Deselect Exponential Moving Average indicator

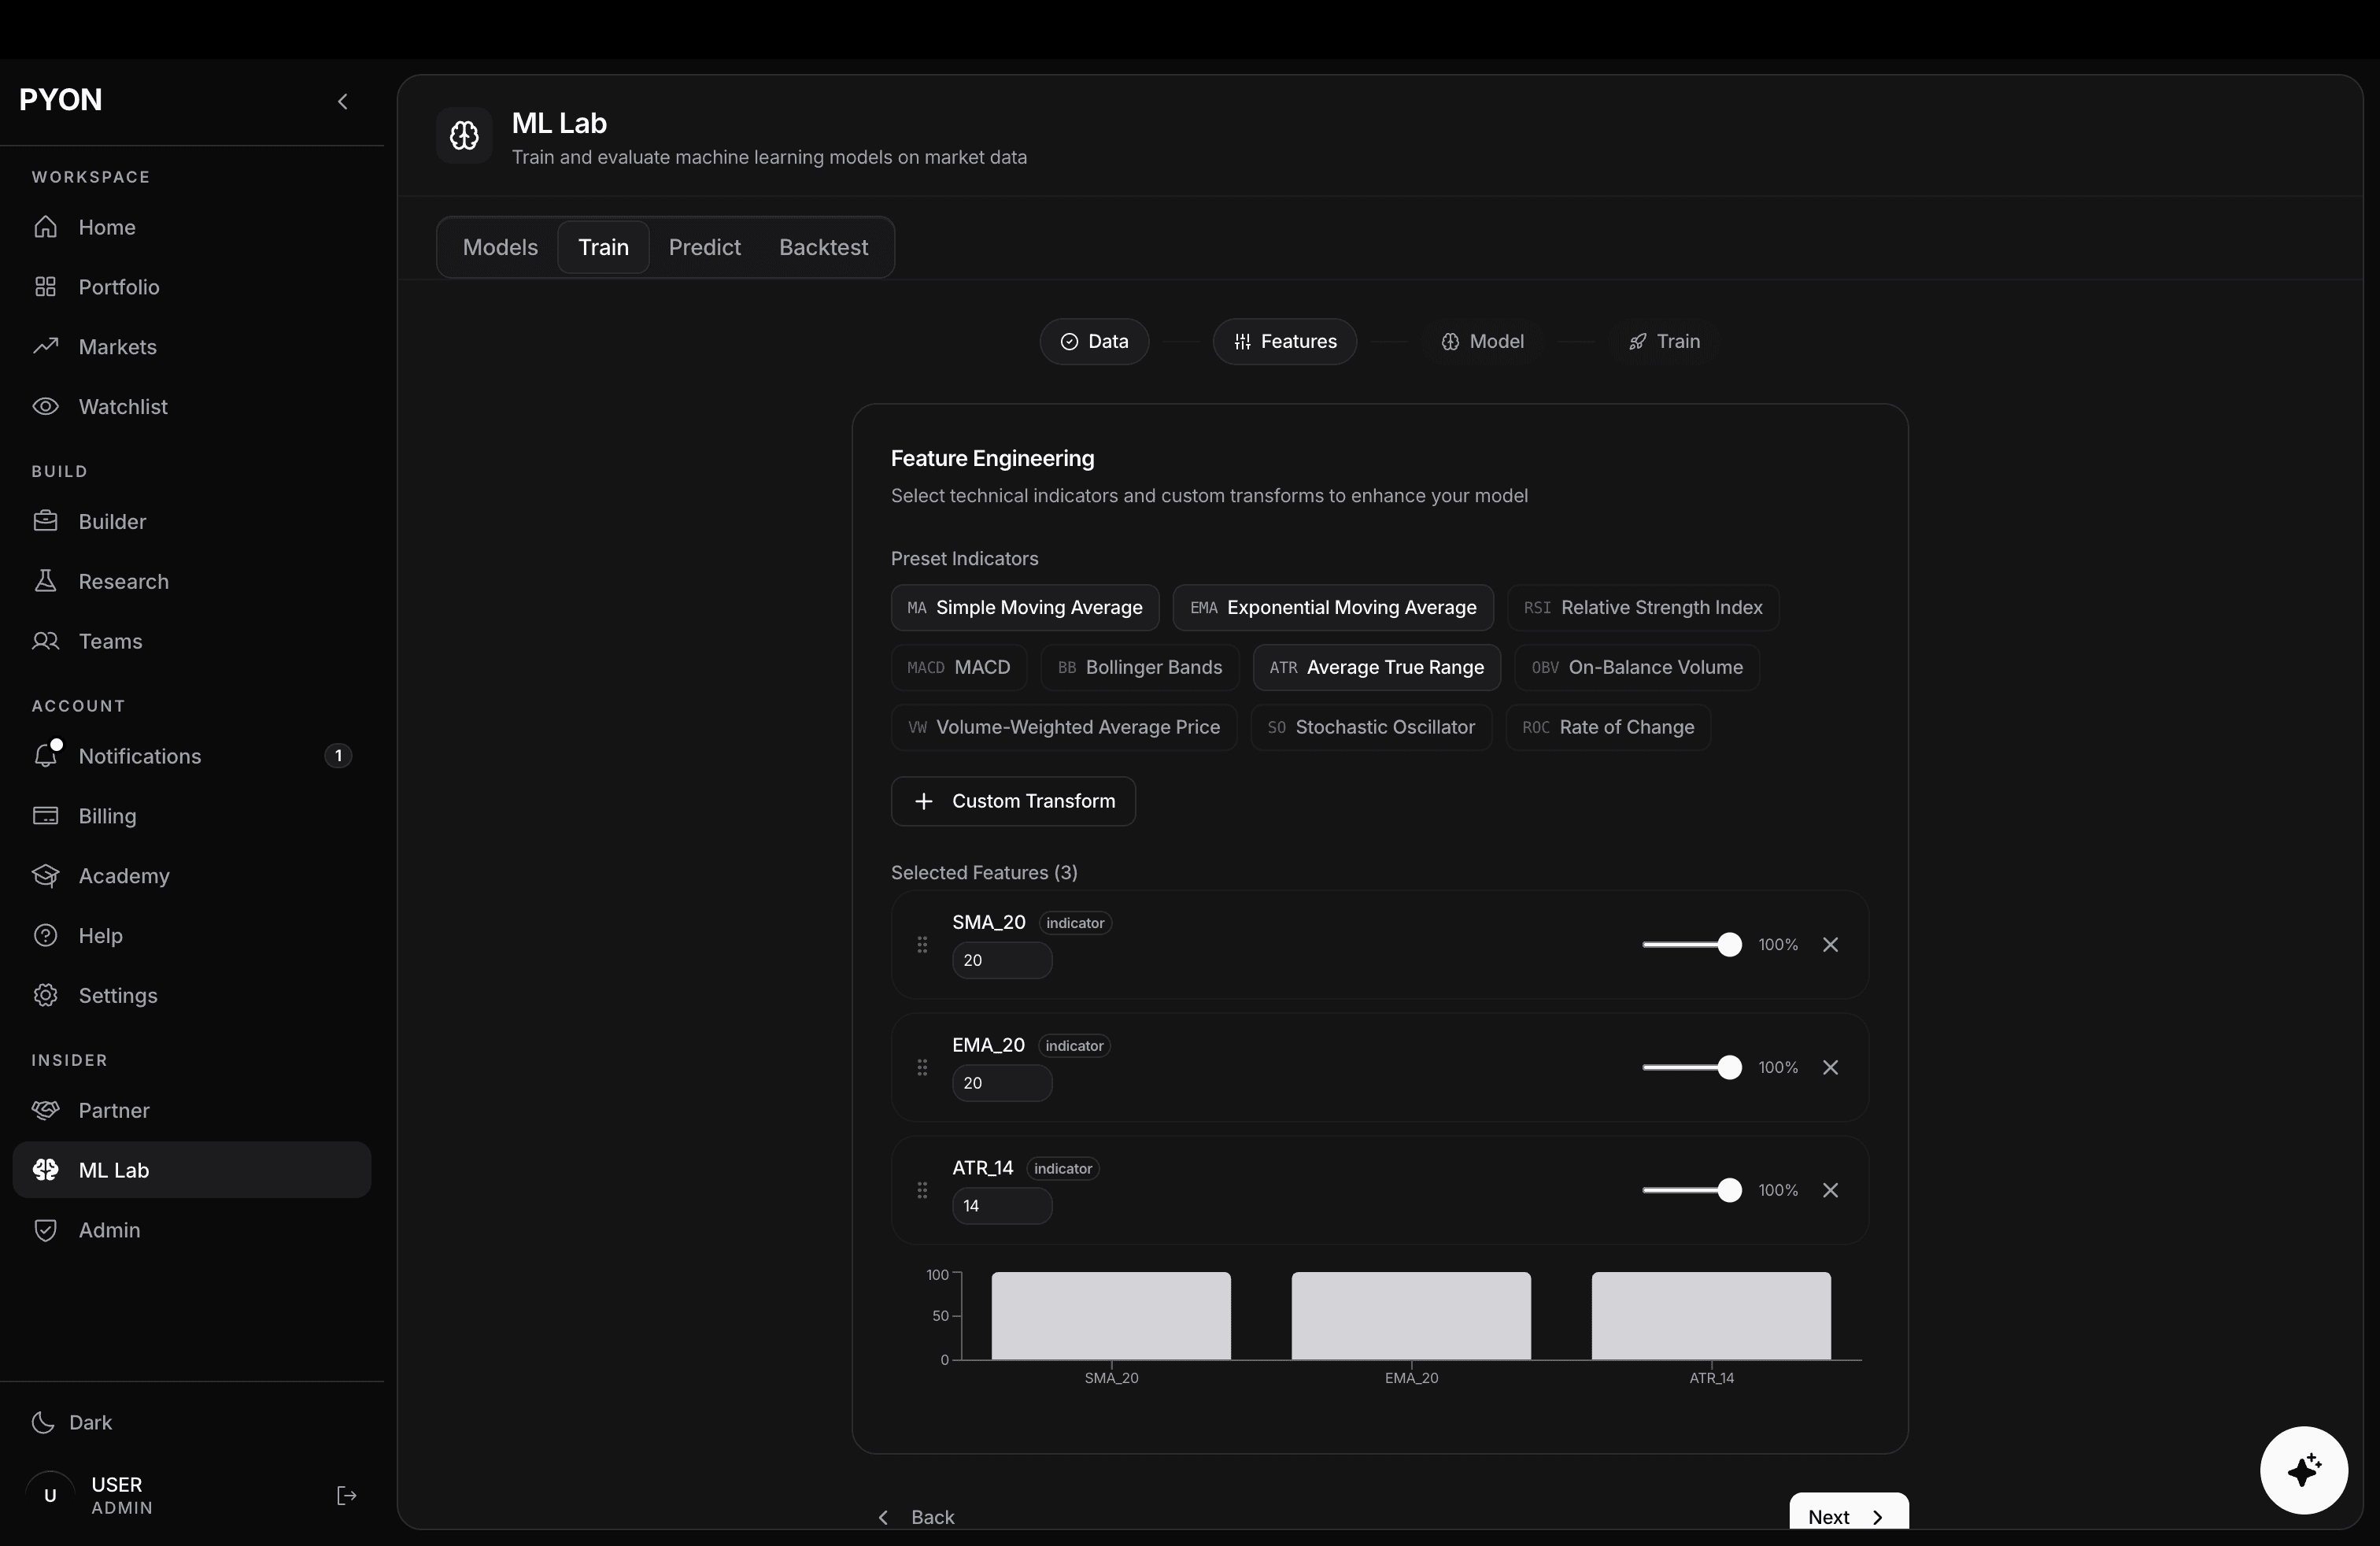[x=1333, y=607]
